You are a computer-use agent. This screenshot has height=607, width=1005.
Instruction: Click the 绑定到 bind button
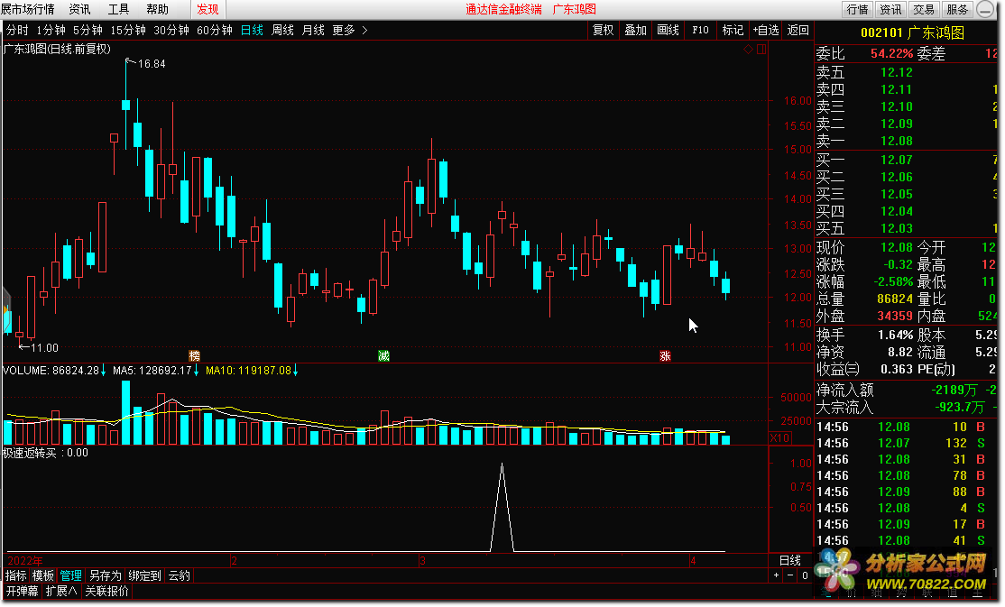(145, 575)
